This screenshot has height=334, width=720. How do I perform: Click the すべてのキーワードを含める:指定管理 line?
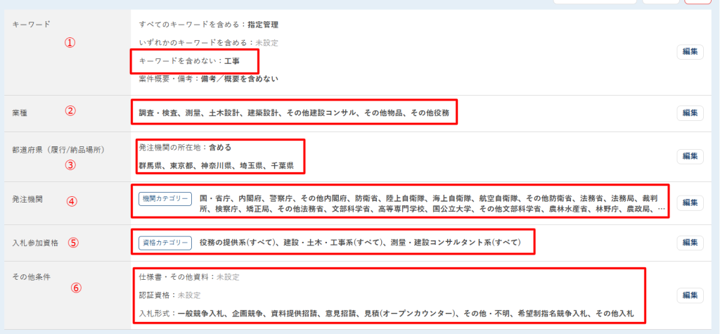click(208, 25)
